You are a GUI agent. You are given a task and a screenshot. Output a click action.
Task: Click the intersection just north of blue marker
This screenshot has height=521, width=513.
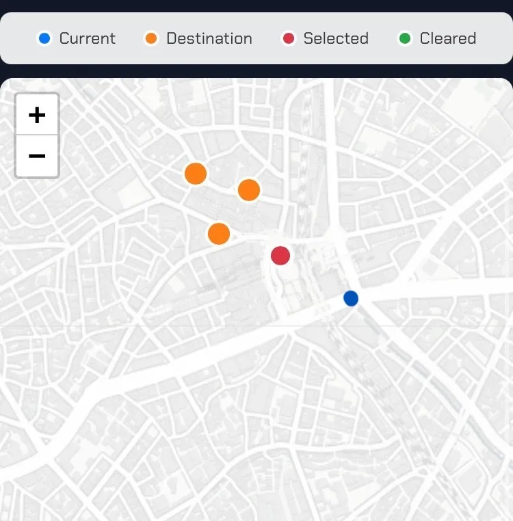(x=337, y=236)
